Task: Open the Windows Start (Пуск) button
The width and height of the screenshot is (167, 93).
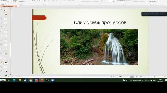Action: click(3, 80)
